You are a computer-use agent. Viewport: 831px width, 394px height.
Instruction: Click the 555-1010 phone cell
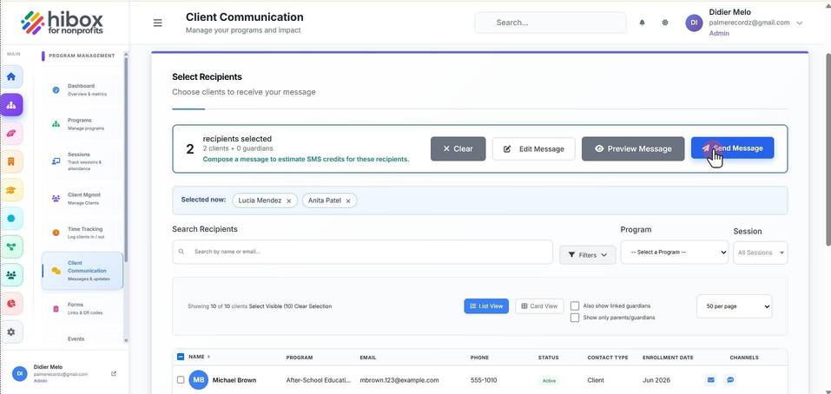485,380
